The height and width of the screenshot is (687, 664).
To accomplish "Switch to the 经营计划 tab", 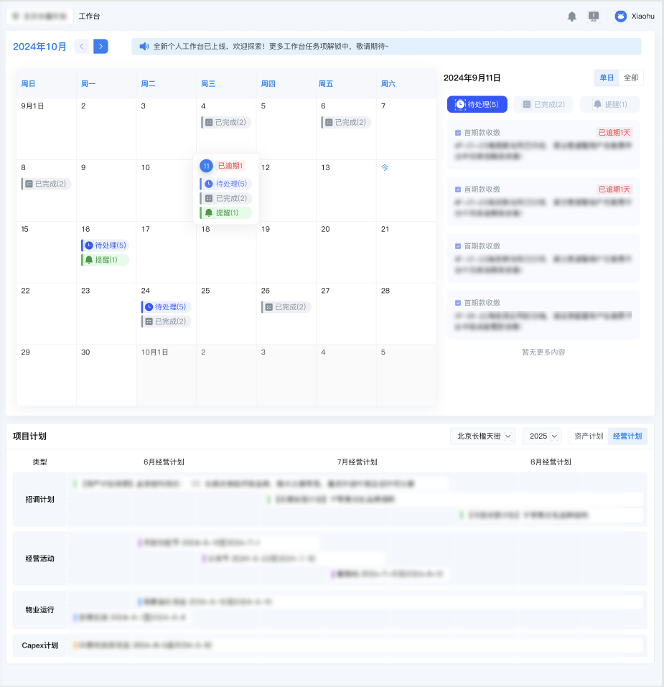I will point(627,436).
